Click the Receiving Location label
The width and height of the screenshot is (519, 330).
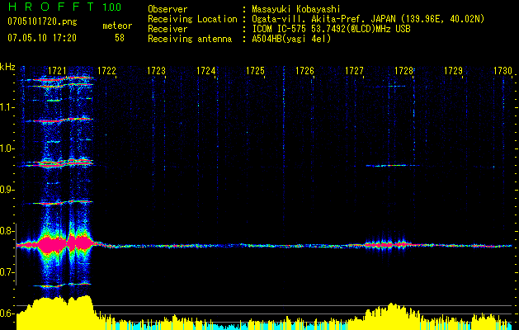pyautogui.click(x=192, y=19)
